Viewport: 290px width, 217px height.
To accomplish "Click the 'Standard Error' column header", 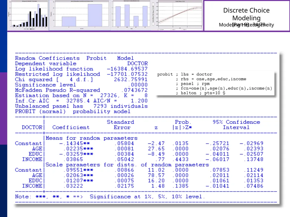I will tap(120, 125).
